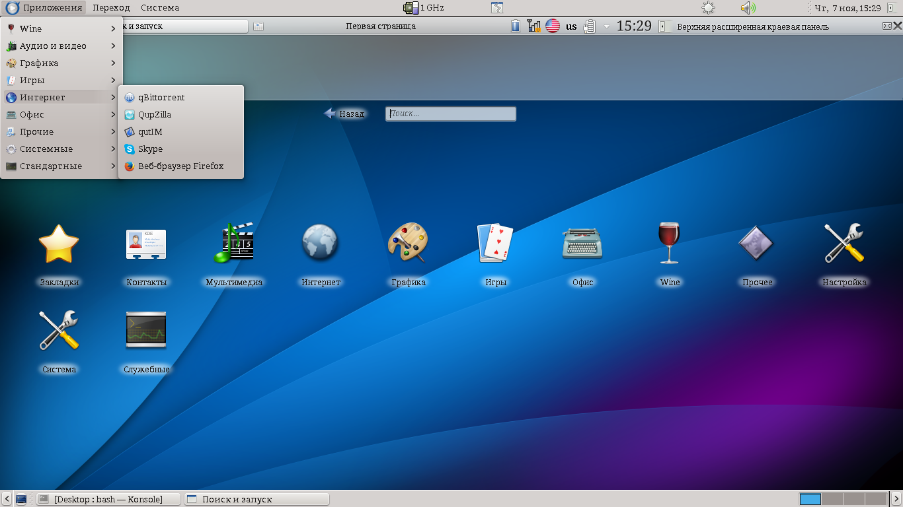Expand the Прочие menu category

point(60,131)
